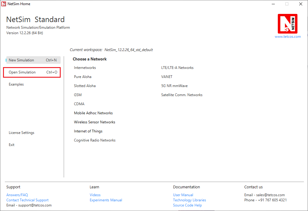Choose the 5G NR mmWave network
This screenshot has height=211, width=308.
pos(175,86)
